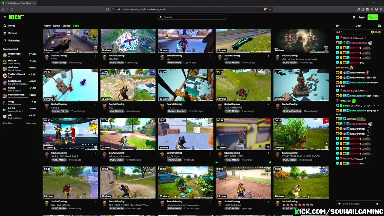Open options menu for 'HADIIIIK' clip
Screen dimensions: 384x216
click(153, 56)
